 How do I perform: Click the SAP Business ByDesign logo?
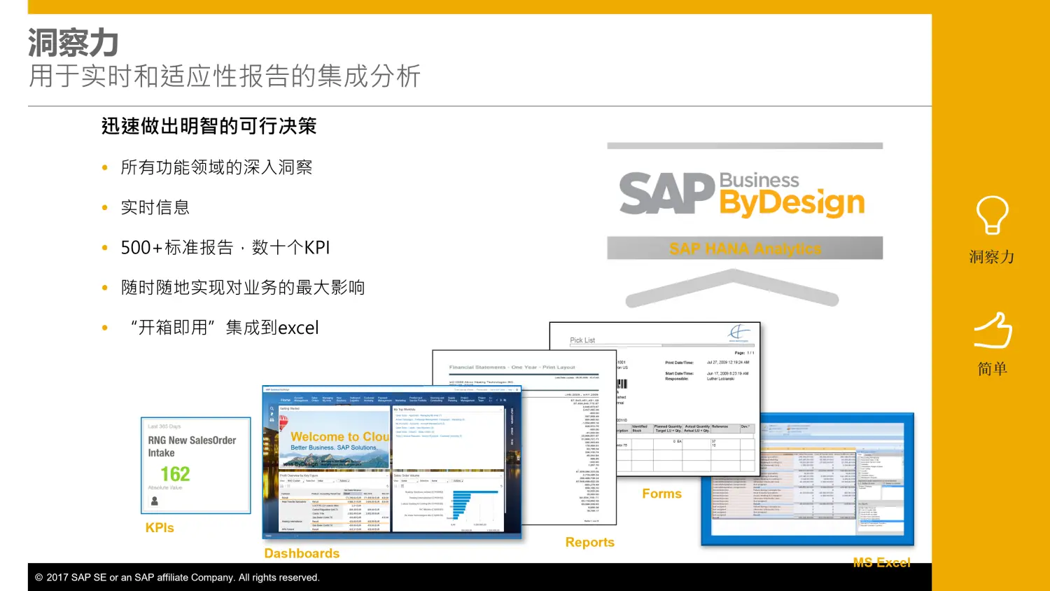coord(742,194)
